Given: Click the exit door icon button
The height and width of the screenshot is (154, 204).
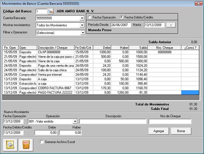Looking at the screenshot, I should pos(26,145).
